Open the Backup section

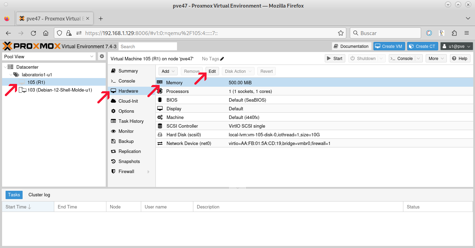click(132, 141)
